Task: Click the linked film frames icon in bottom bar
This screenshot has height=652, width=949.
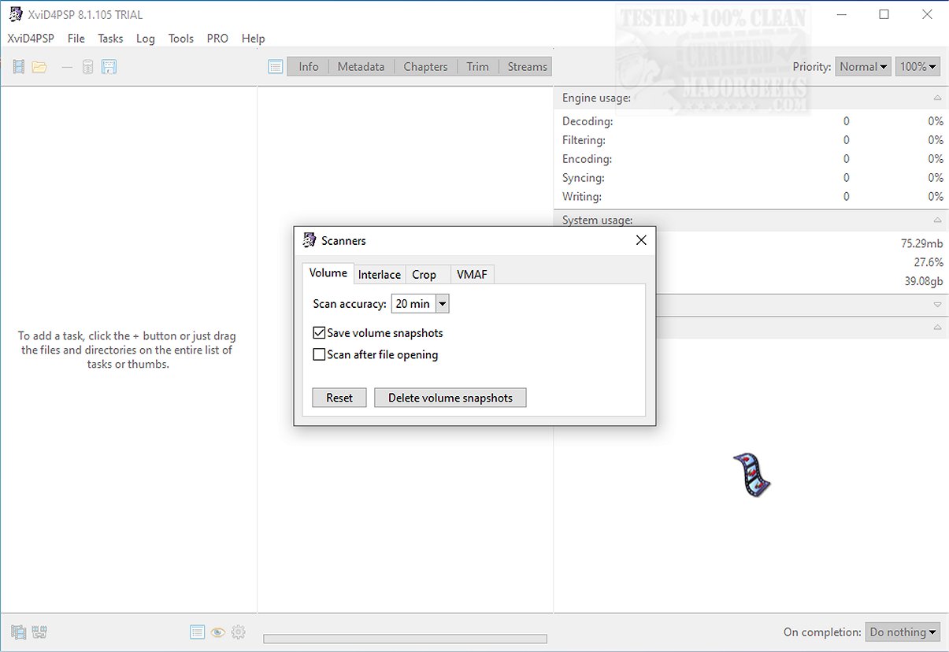Action: tap(41, 632)
